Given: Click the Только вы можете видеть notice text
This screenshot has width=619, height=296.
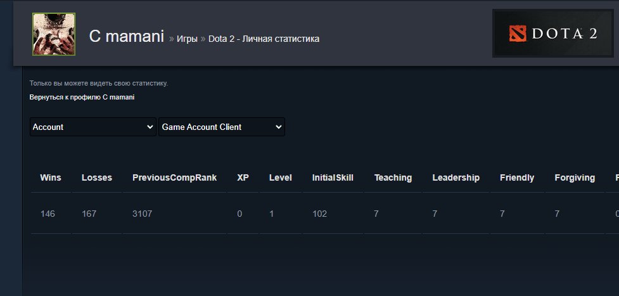Looking at the screenshot, I should pyautogui.click(x=99, y=84).
